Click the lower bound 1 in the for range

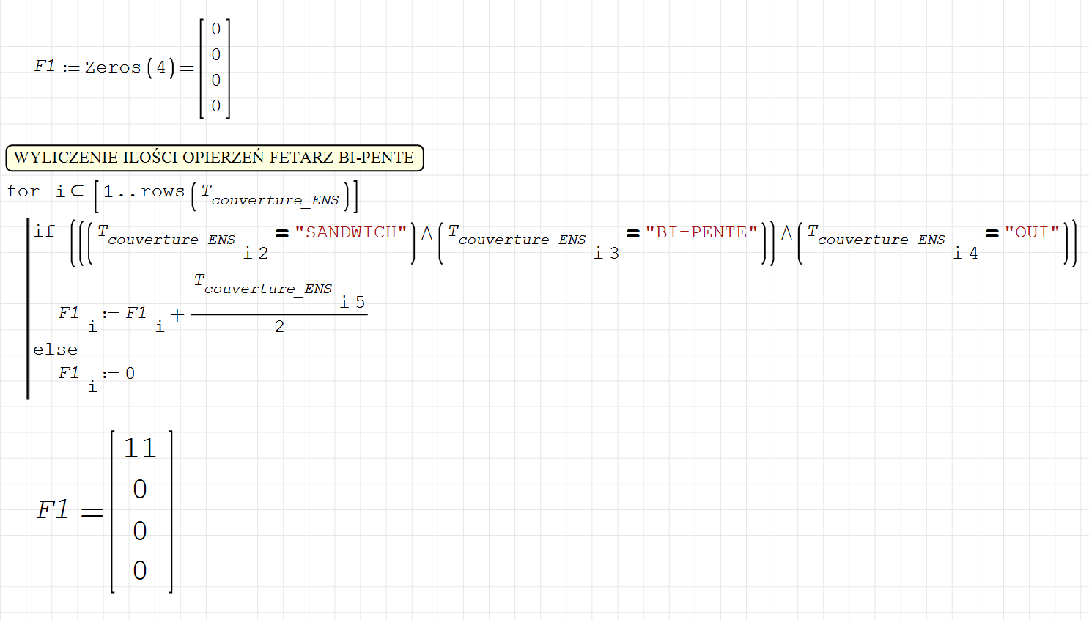tap(108, 191)
